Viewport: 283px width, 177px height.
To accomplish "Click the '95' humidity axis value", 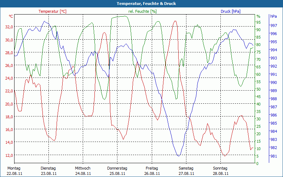I will 259,22.
